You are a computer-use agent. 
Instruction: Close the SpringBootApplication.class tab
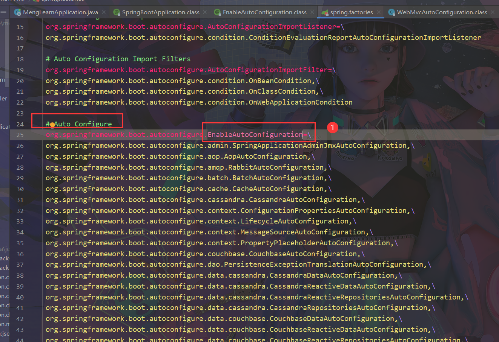coord(205,12)
